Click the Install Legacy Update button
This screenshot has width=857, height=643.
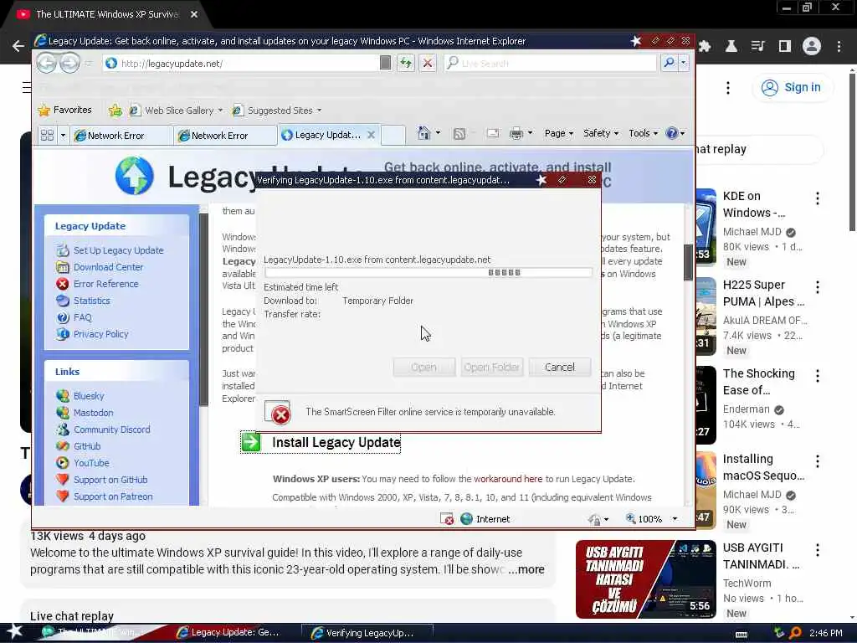click(321, 442)
